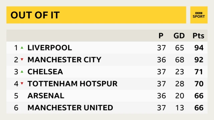The height and width of the screenshot is (120, 214).
Task: Click Manchester City's red down arrow
Action: 22,59
